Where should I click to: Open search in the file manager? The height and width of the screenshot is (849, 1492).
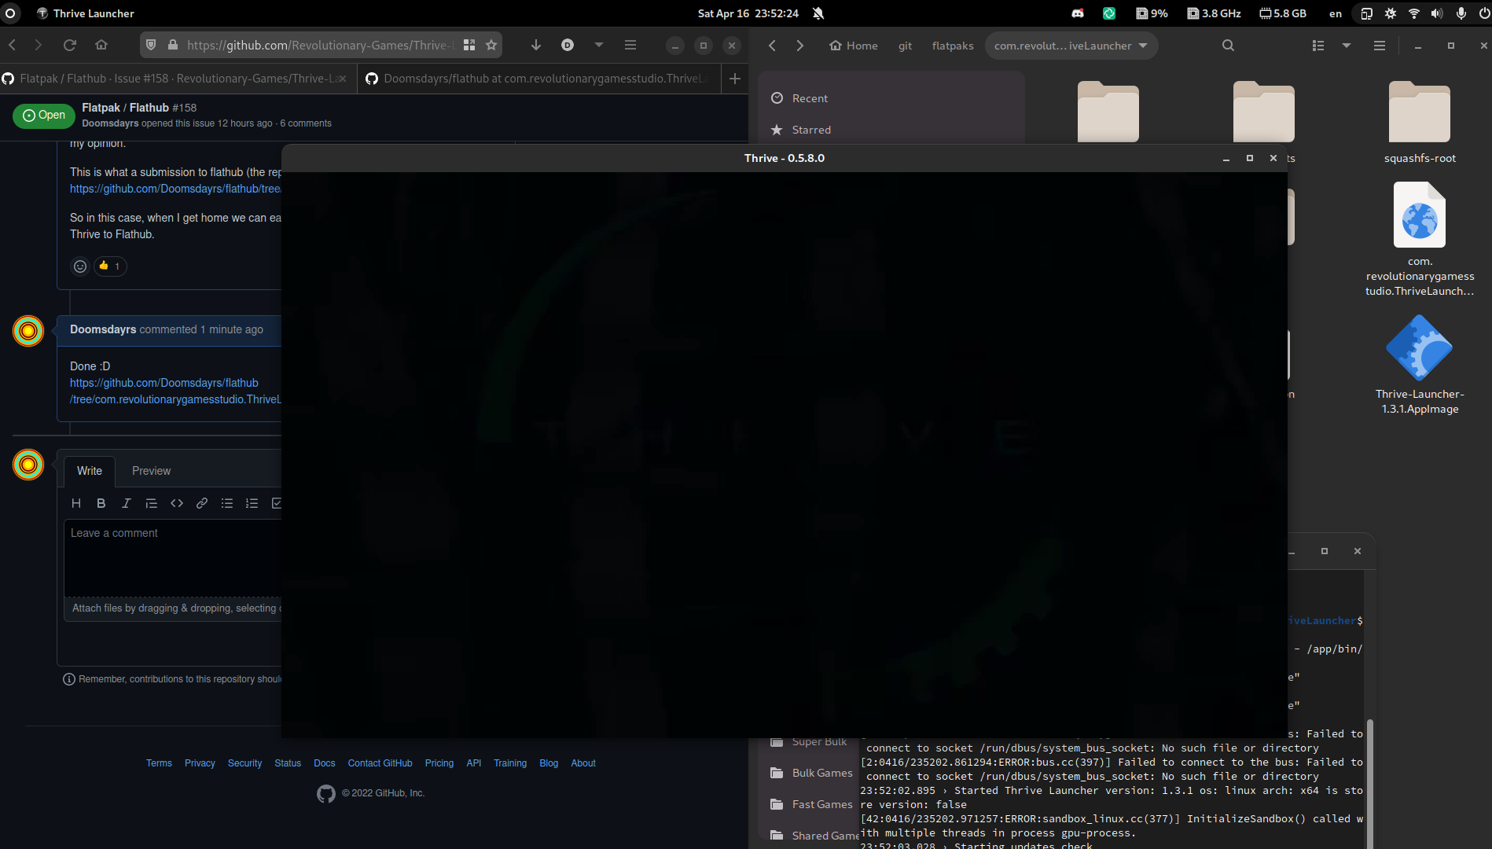click(x=1228, y=46)
